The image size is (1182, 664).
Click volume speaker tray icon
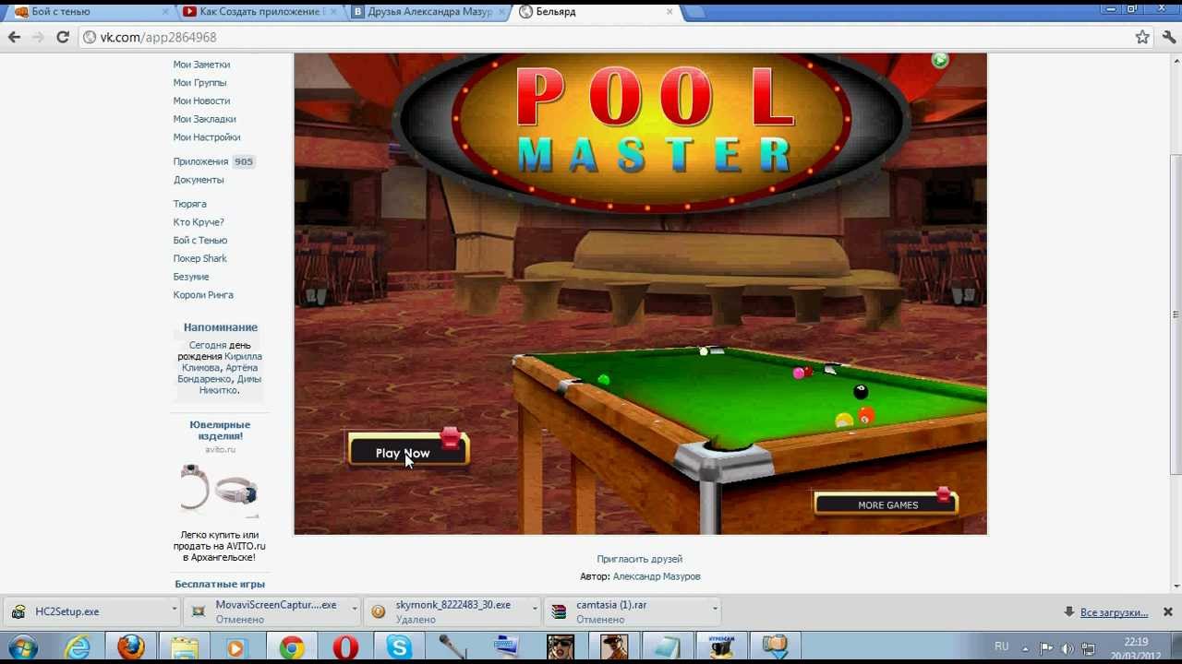pyautogui.click(x=1067, y=648)
